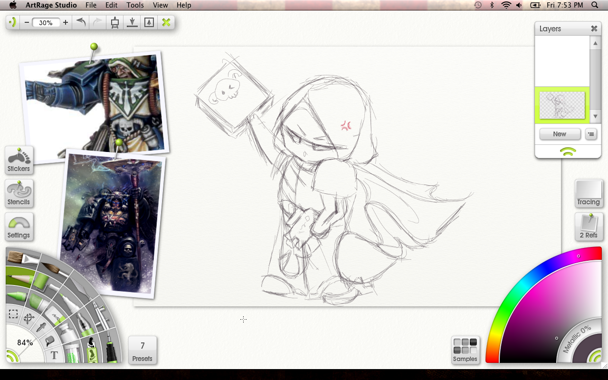Image resolution: width=608 pixels, height=380 pixels.
Task: Select the Gloop Pen tool
Action: coord(85,324)
